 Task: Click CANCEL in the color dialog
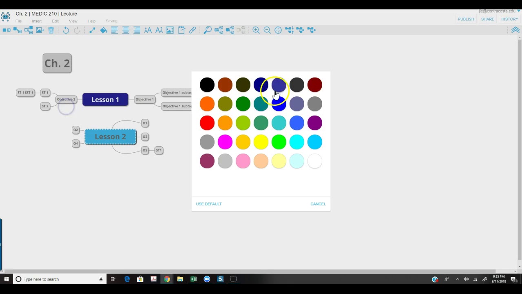click(318, 204)
